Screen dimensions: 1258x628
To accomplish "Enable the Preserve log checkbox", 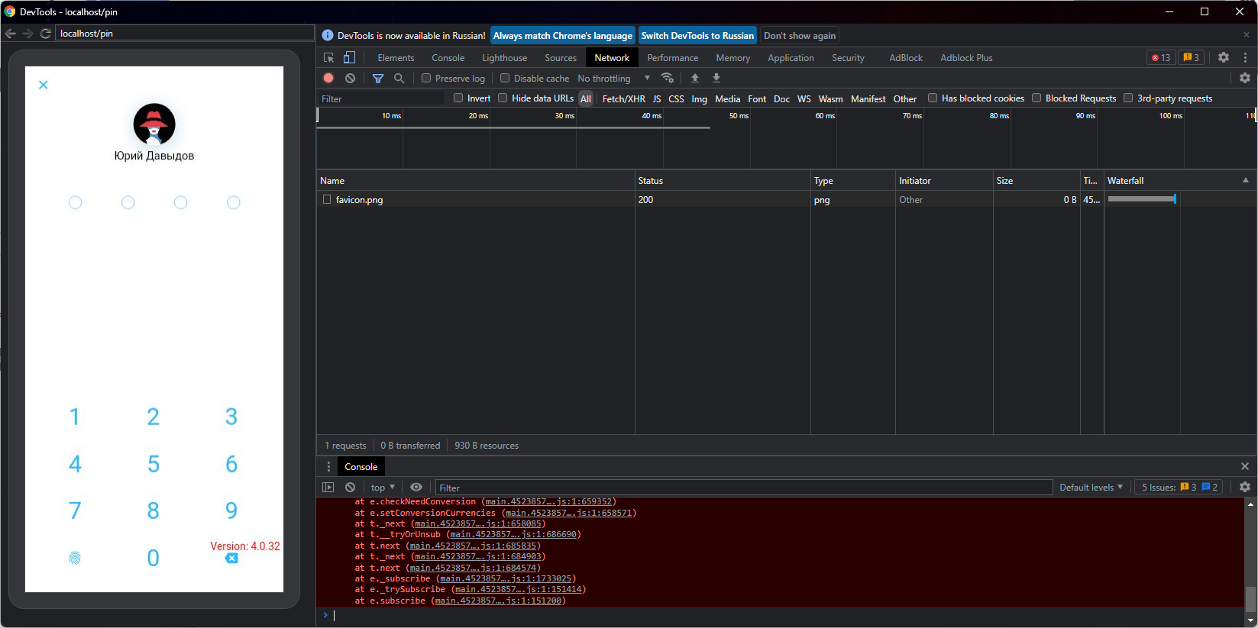I will (x=427, y=78).
